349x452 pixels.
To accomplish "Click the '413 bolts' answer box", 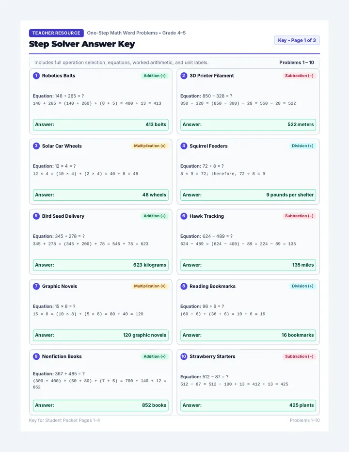I will [100, 125].
